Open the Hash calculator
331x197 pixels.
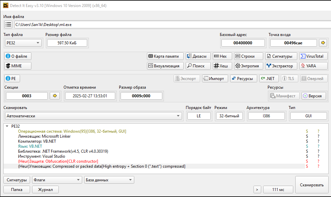click(x=222, y=66)
